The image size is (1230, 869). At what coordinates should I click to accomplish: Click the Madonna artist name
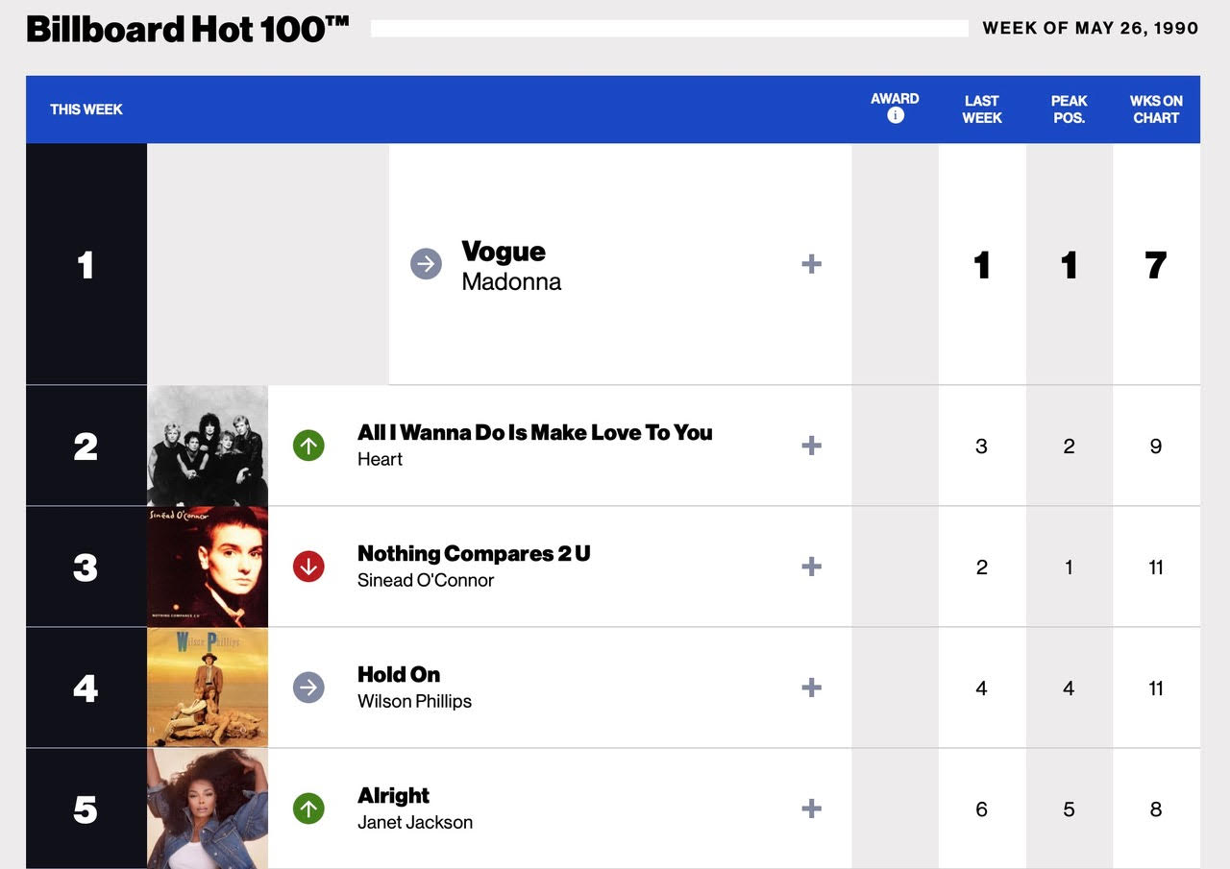click(511, 282)
